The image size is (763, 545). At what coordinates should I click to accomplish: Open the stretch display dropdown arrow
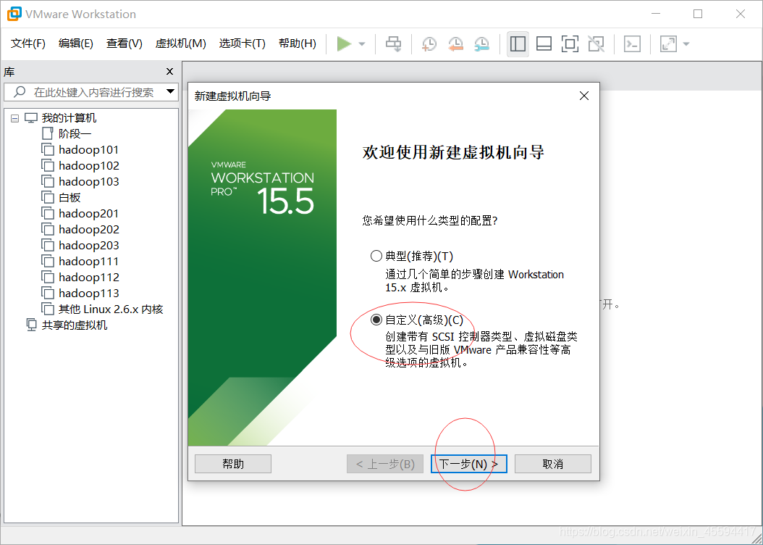pos(686,43)
